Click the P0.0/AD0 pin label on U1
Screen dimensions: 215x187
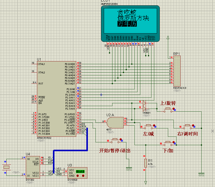click(x=70, y=64)
